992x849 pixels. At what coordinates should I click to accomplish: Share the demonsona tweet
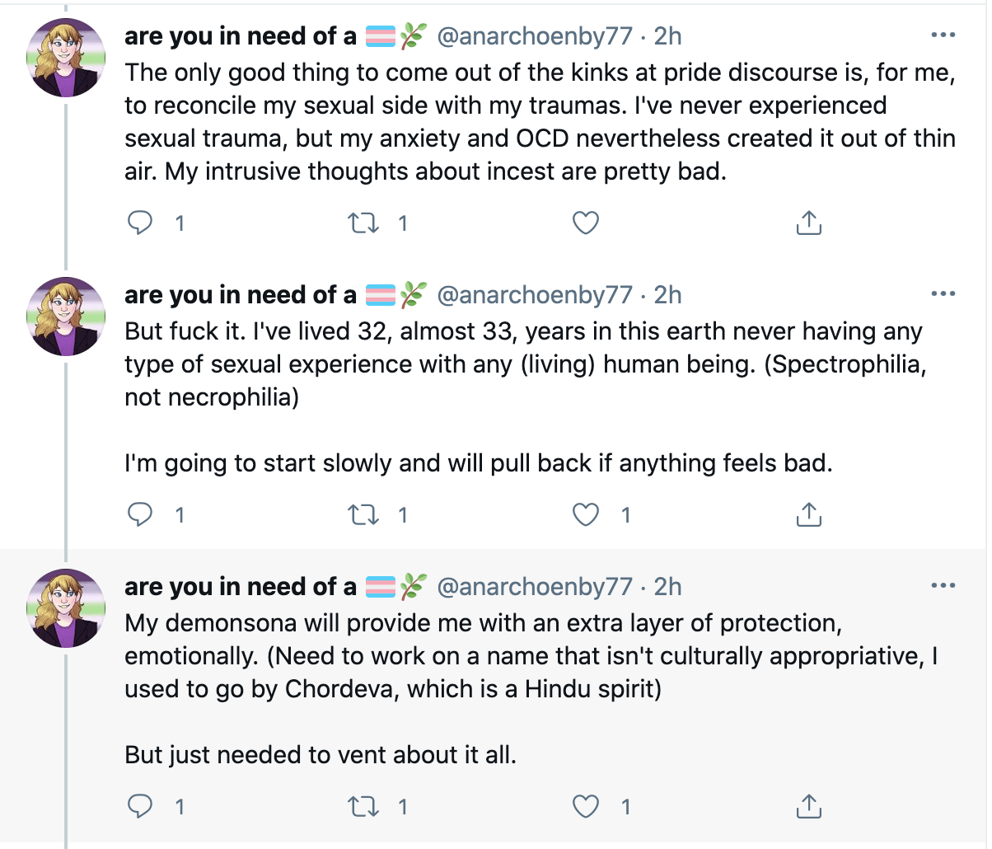point(809,806)
